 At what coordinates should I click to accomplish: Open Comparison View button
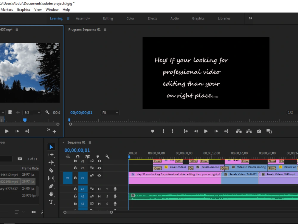tap(269, 131)
